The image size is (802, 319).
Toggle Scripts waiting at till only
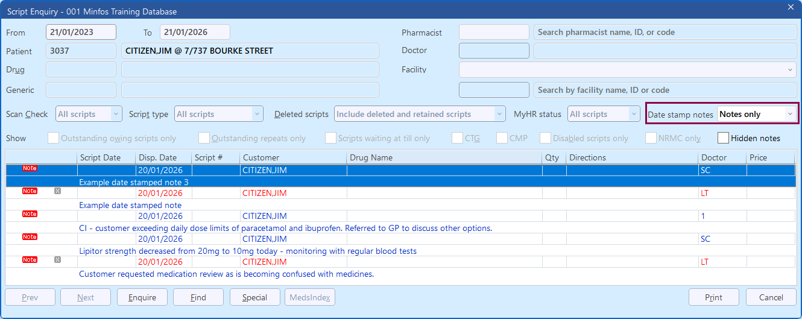click(330, 138)
